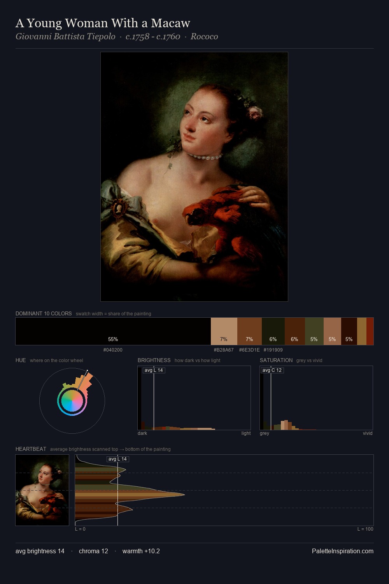Click the SATURATION section heading
389x584 pixels.
pos(276,360)
